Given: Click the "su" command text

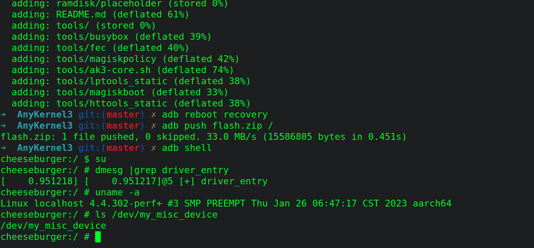Looking at the screenshot, I should pyautogui.click(x=101, y=159).
